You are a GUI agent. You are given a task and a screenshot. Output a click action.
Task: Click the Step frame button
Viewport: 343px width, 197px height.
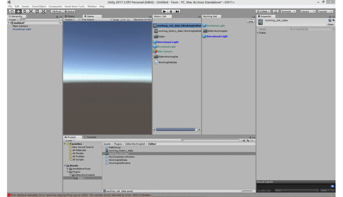click(177, 11)
